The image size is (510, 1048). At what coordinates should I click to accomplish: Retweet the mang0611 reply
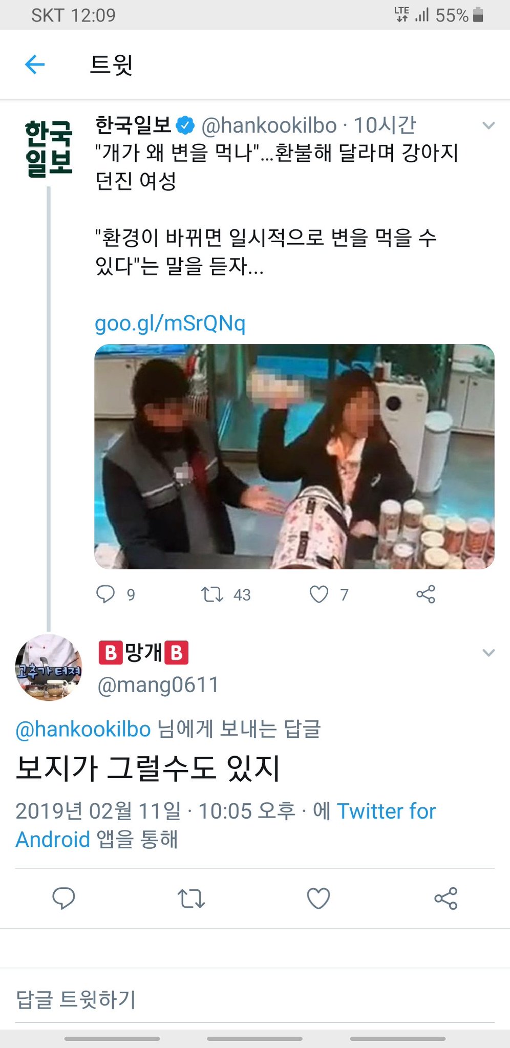(x=191, y=898)
